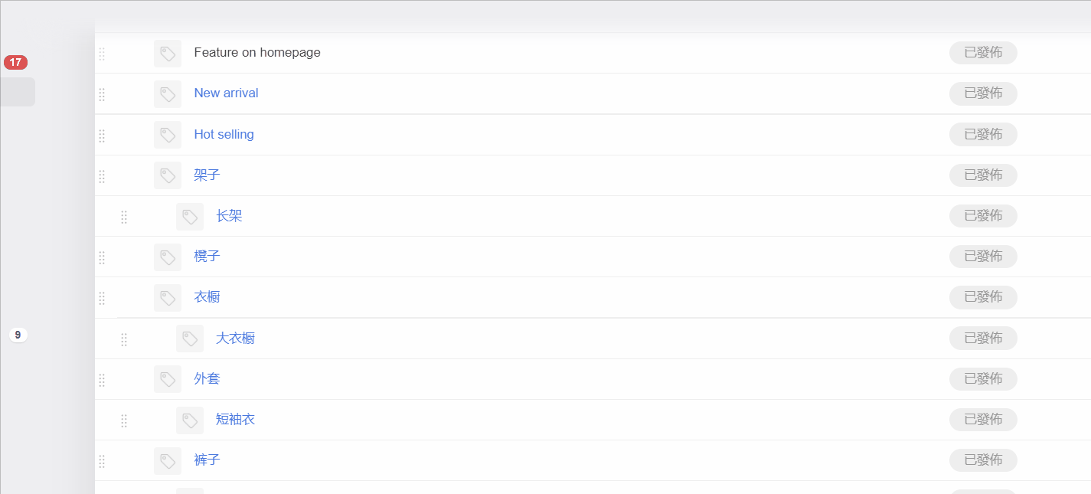Click the tag icon beside New arrival
This screenshot has height=494, width=1091.
click(168, 94)
